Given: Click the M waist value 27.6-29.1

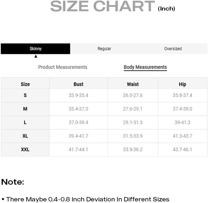Looking at the screenshot, I should tap(133, 109).
